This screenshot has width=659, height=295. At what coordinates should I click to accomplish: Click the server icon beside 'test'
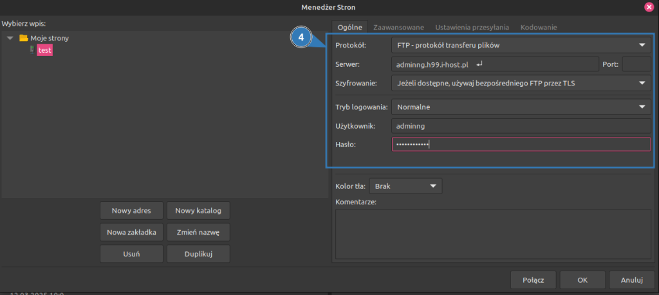(32, 50)
